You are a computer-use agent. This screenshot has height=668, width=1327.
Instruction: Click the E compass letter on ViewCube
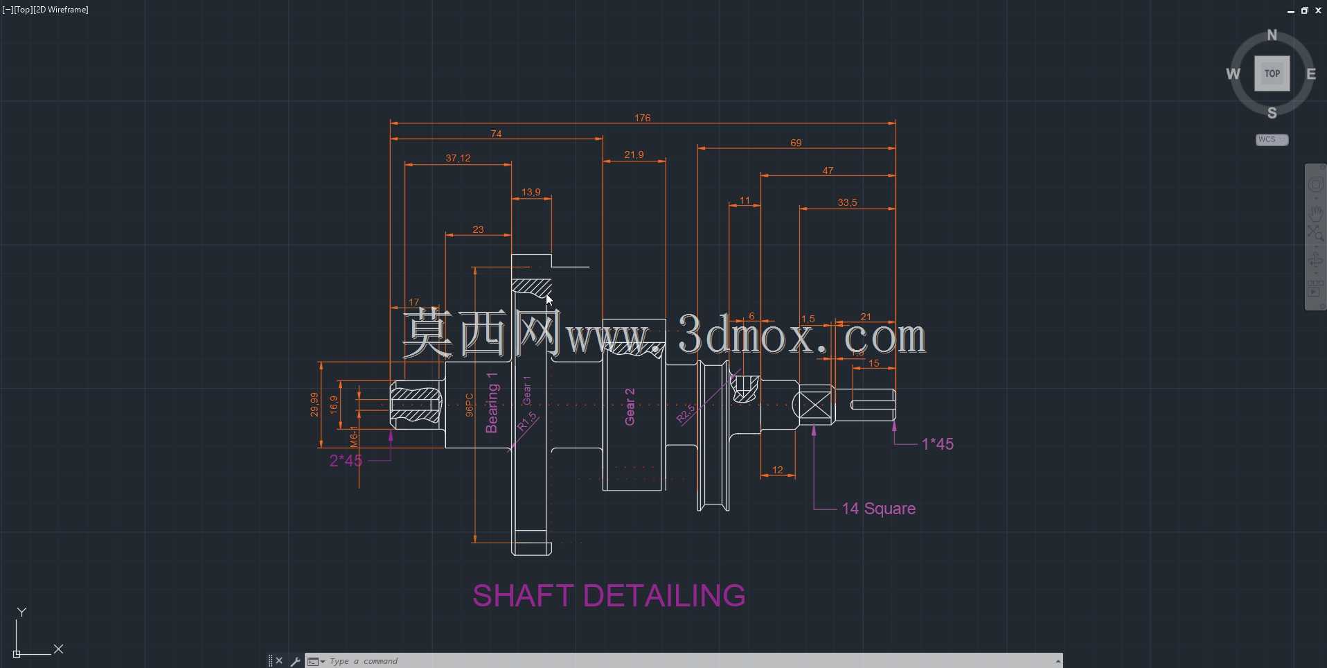click(1311, 73)
